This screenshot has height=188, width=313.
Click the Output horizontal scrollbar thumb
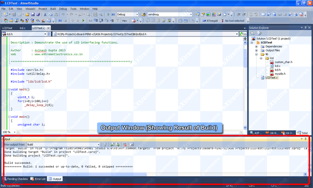(x=76, y=174)
